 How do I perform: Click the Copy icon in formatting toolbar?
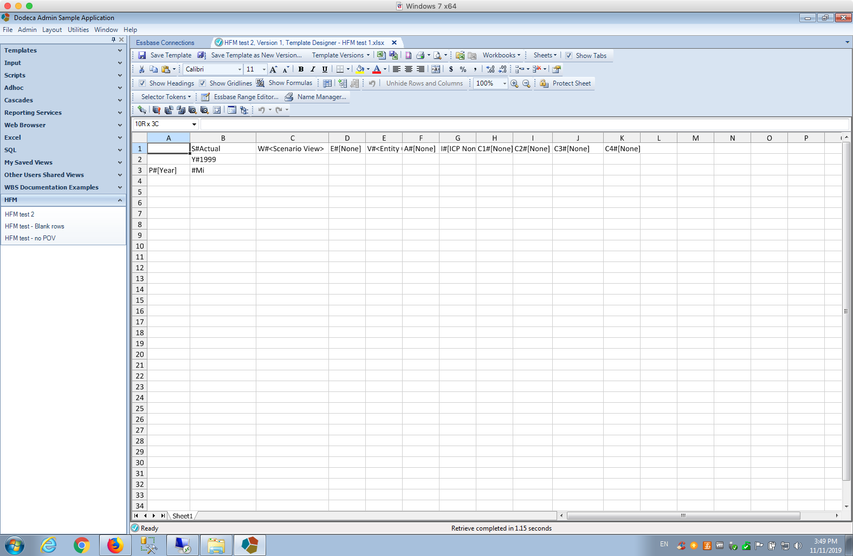click(153, 69)
